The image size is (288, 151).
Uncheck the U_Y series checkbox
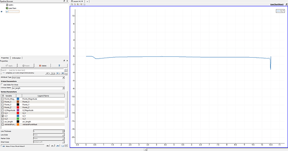[3, 116]
